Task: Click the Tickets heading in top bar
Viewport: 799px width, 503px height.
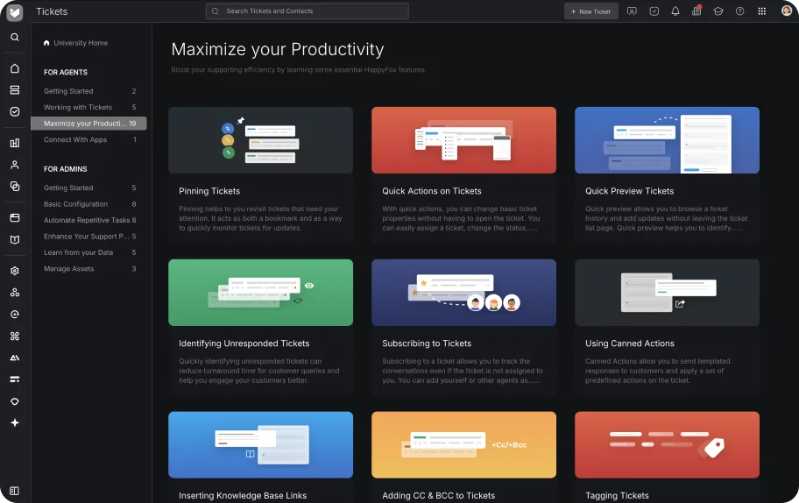Action: tap(52, 11)
